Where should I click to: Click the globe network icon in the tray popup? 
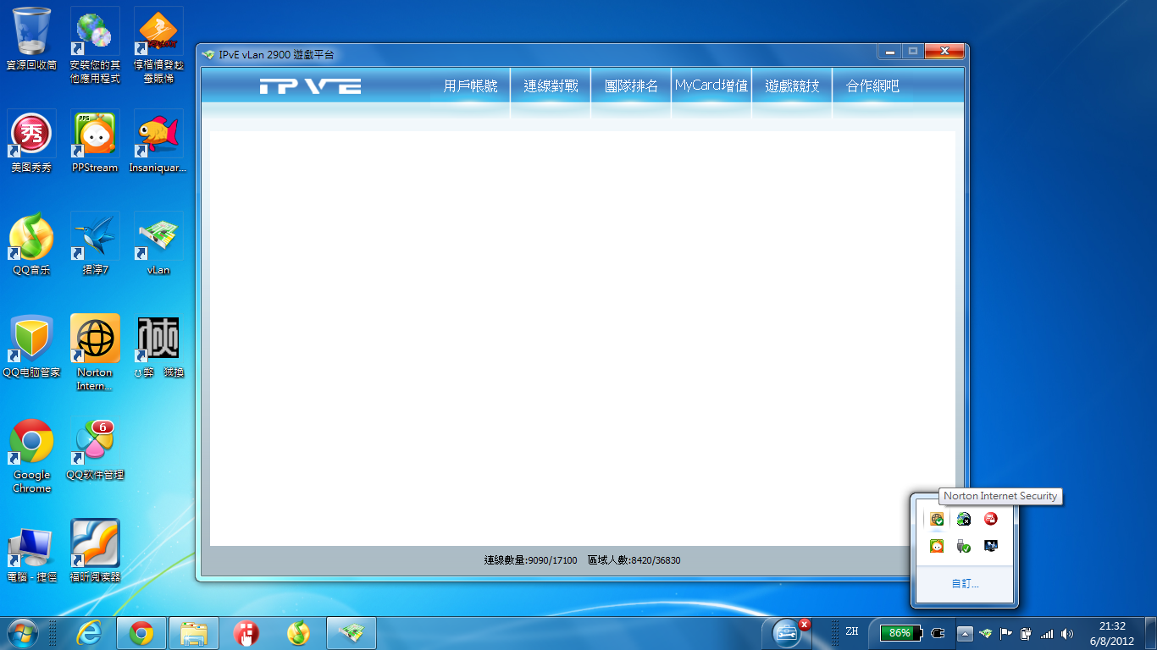tap(964, 519)
